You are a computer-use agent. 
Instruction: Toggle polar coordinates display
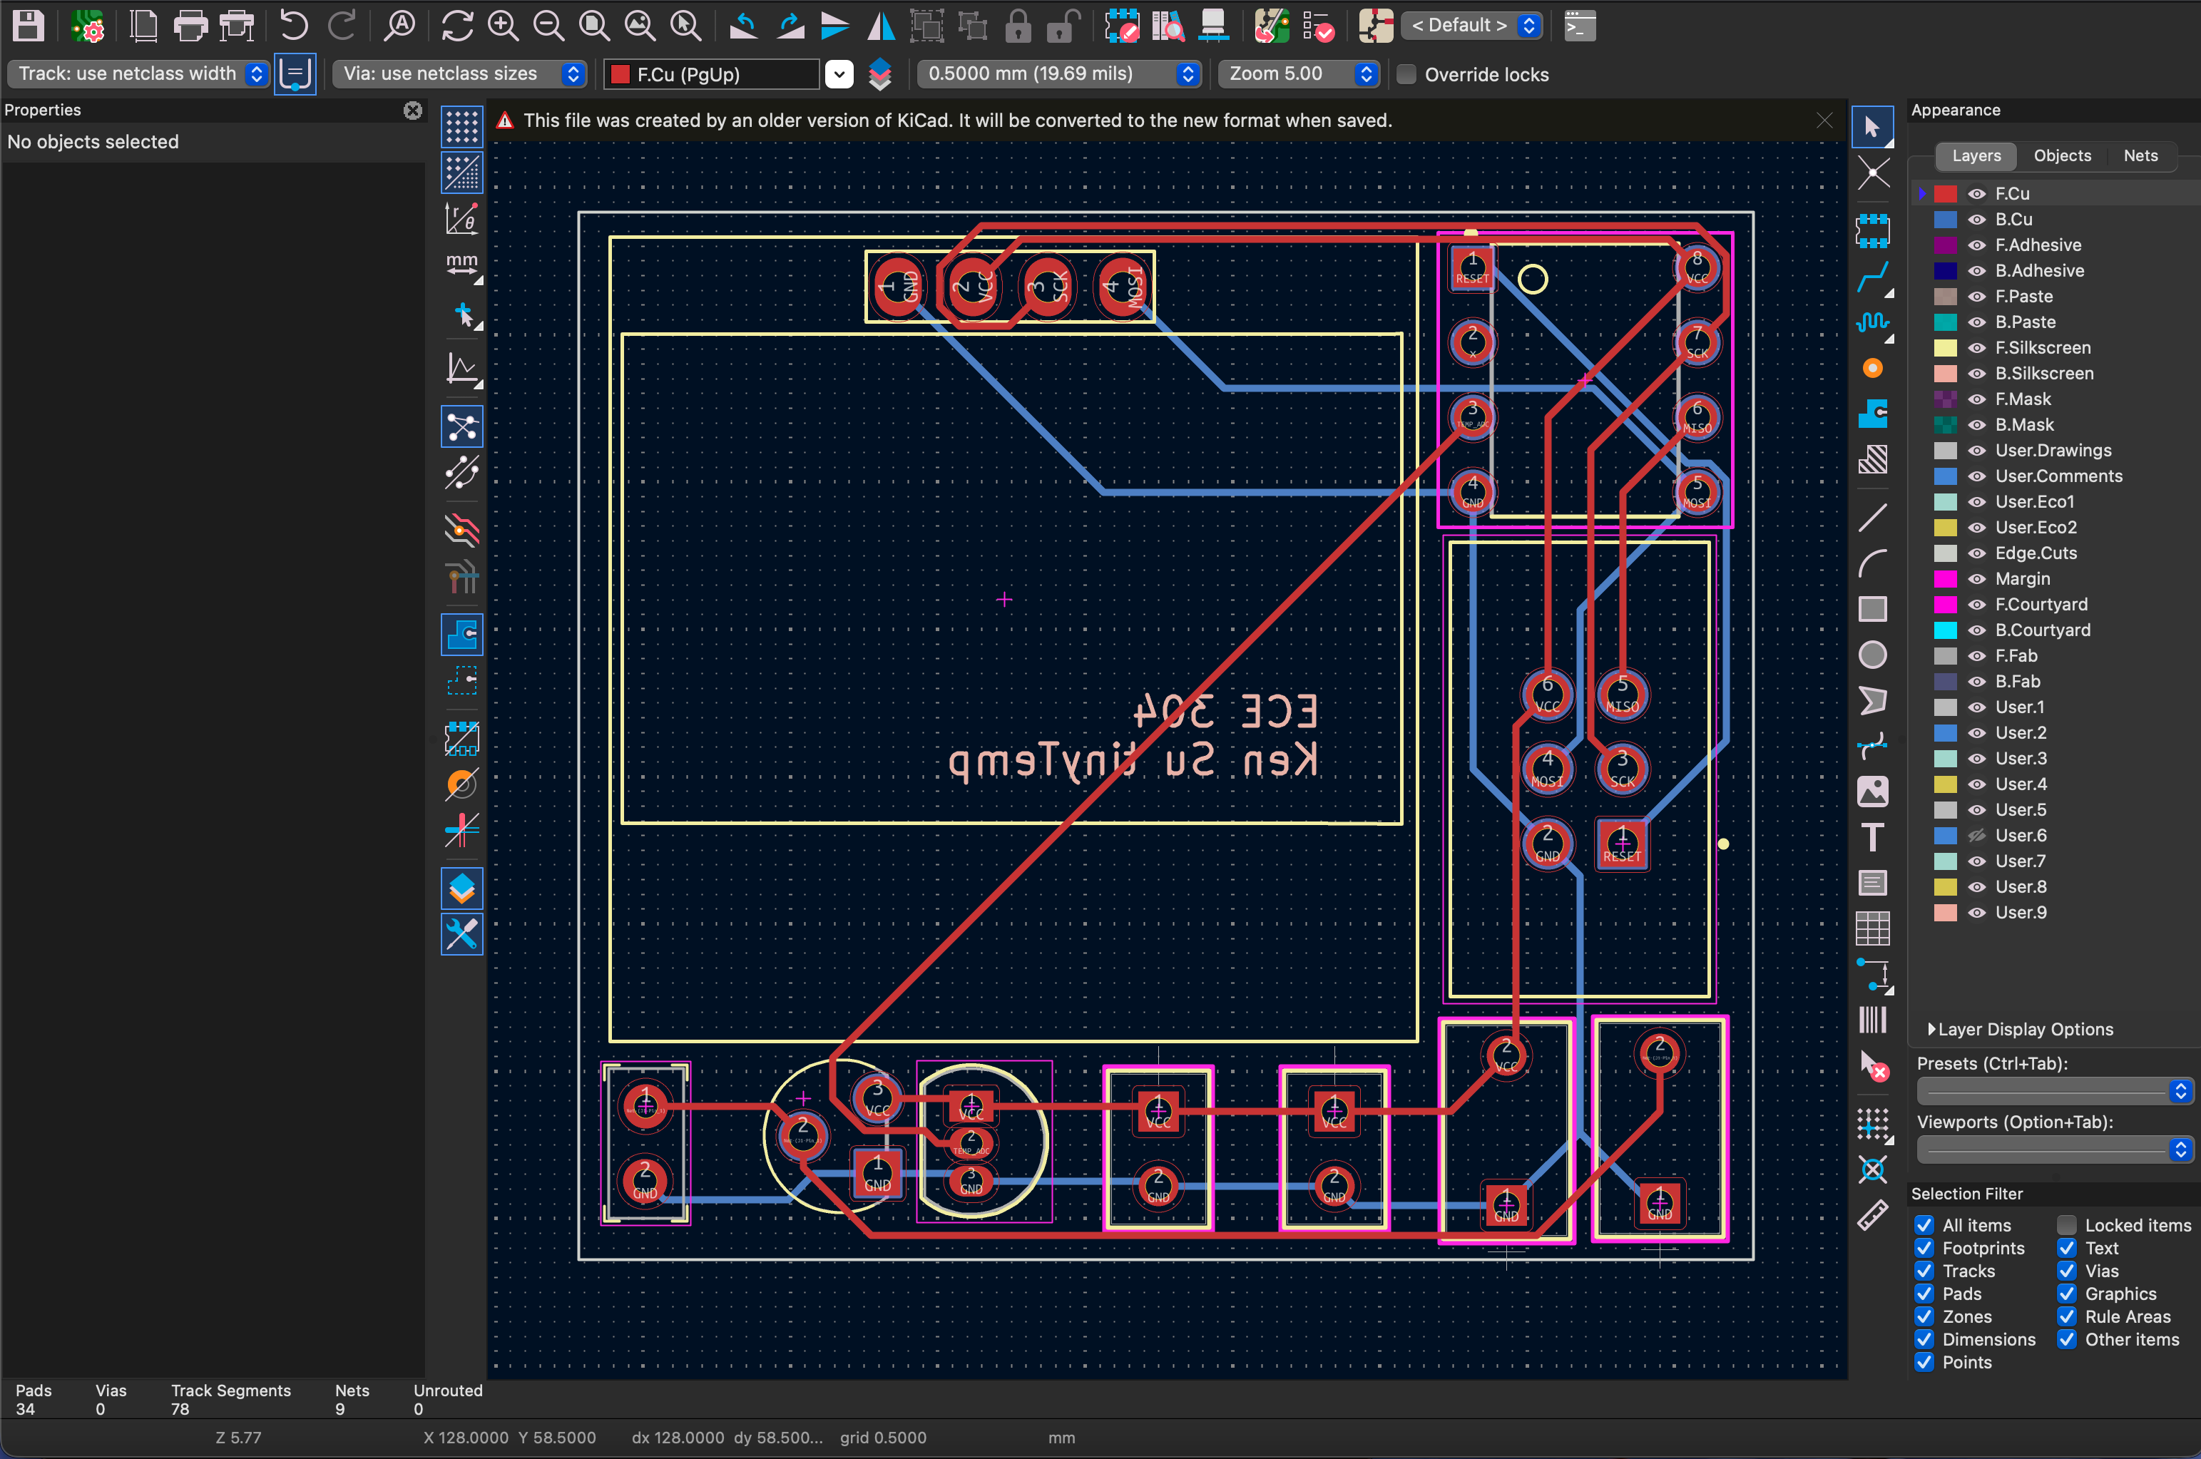pos(461,219)
